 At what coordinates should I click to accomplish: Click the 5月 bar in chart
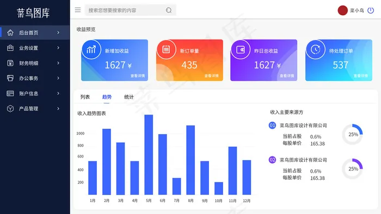click(x=149, y=155)
